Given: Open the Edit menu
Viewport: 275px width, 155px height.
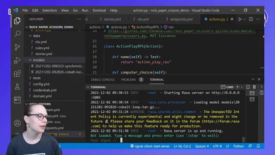Looking at the screenshot, I should [35, 10].
